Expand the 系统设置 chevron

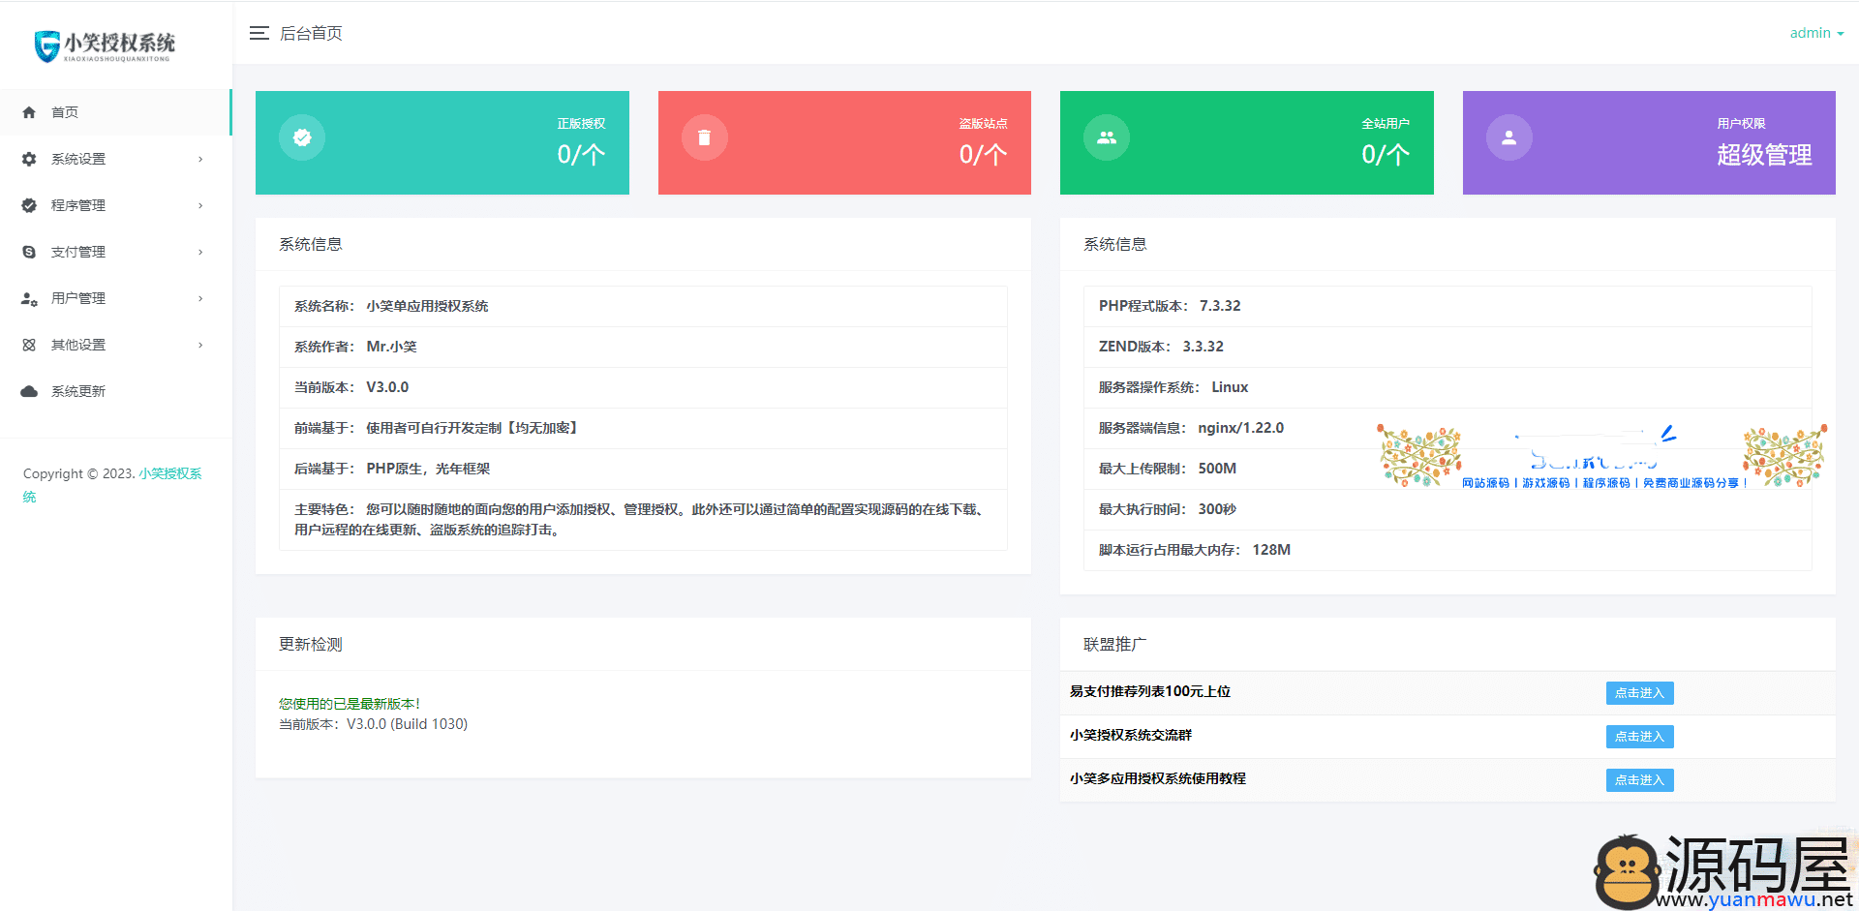pos(200,159)
